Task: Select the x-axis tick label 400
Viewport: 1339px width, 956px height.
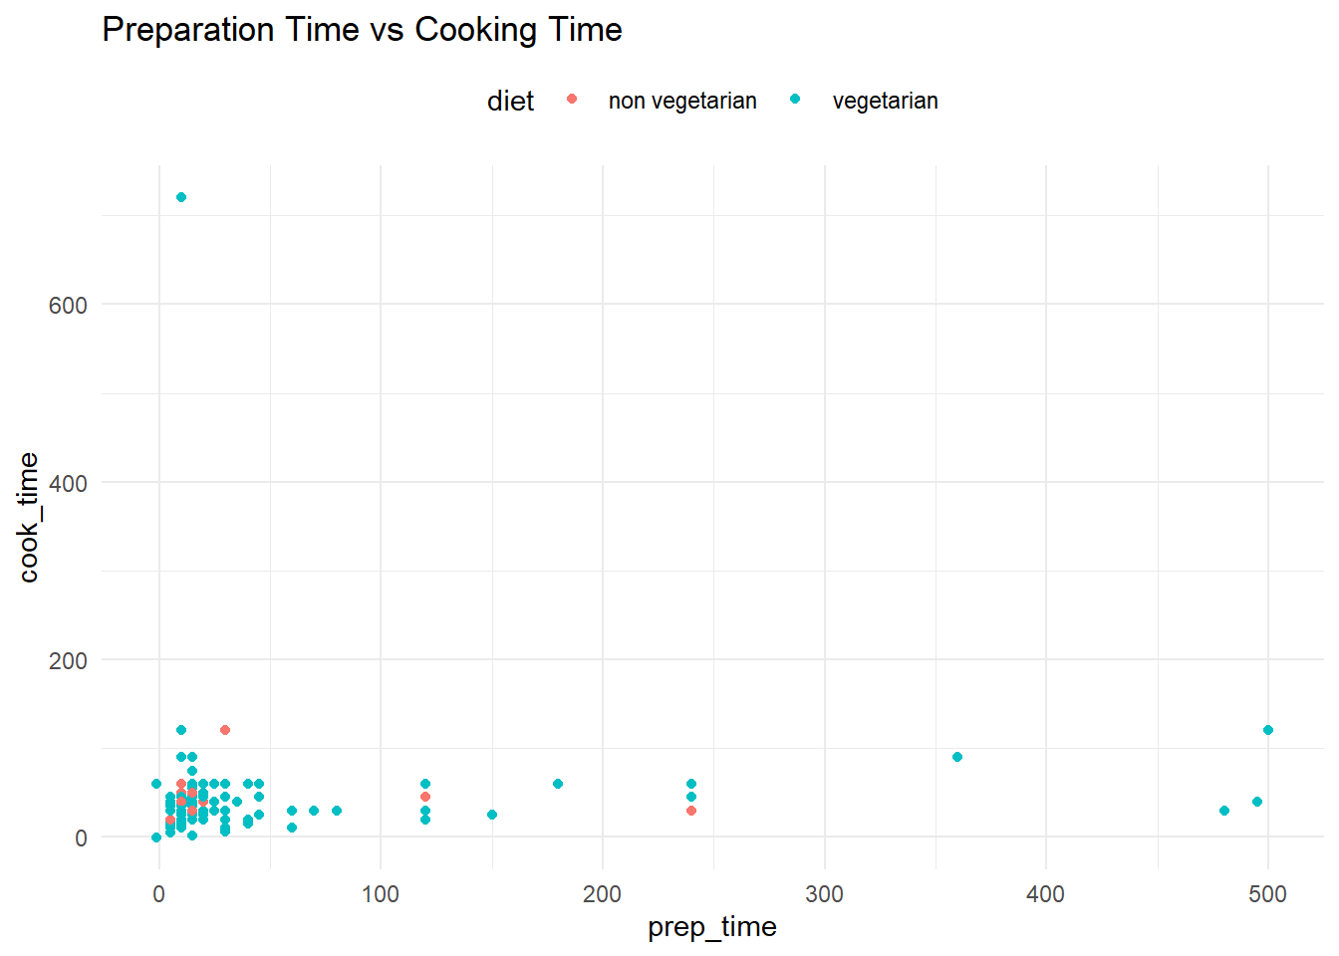Action: tap(1045, 894)
